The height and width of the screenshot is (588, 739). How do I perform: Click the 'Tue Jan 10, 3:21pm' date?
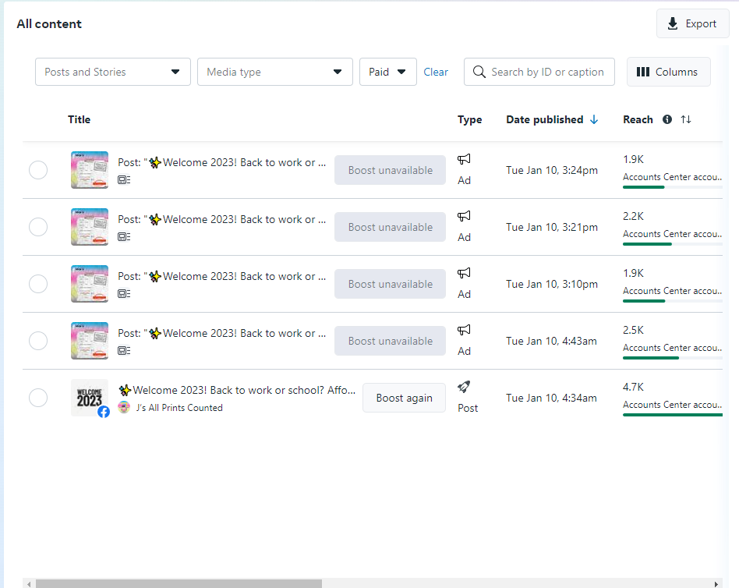[551, 227]
